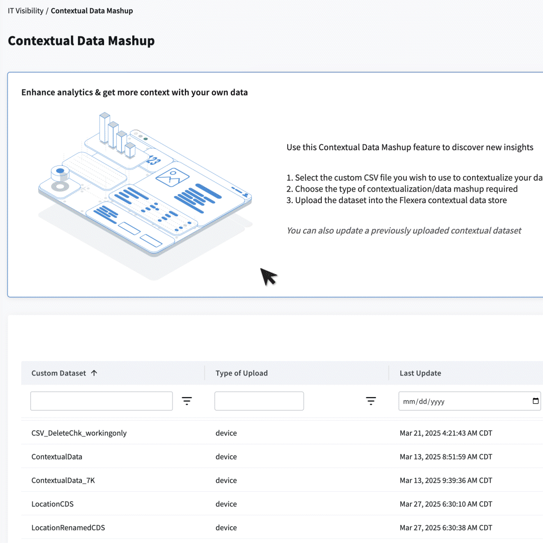Sort by the Last Update column header
The width and height of the screenshot is (543, 543).
[x=420, y=373]
